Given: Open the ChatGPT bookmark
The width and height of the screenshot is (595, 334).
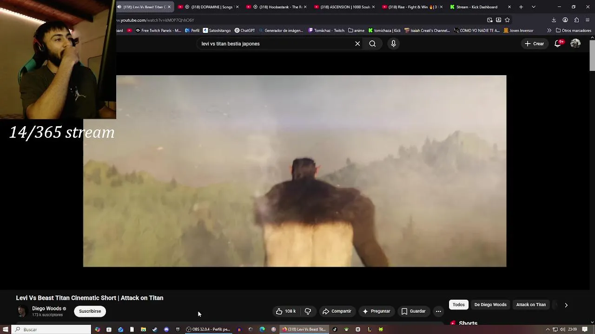Looking at the screenshot, I should 245,31.
